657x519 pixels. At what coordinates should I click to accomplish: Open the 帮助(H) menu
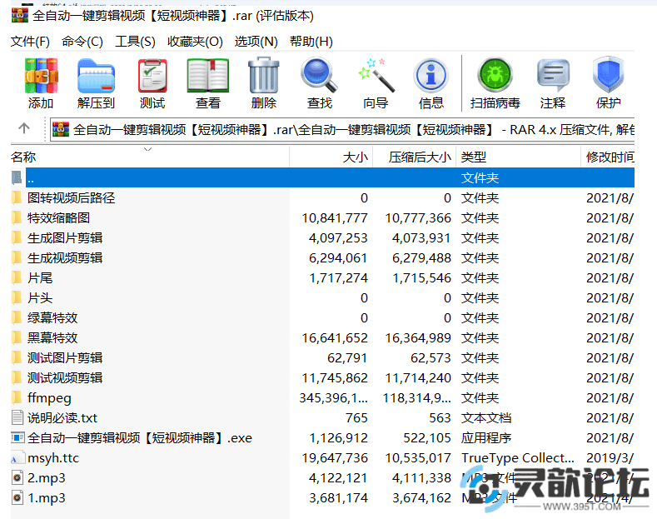[x=311, y=42]
